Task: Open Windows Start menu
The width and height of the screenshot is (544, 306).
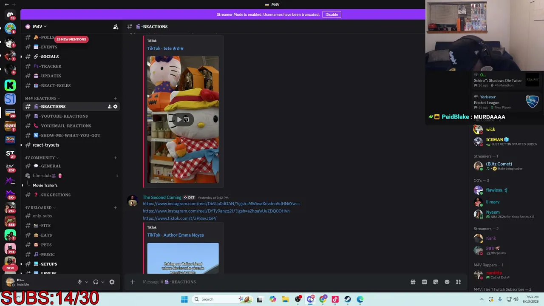Action: (184, 299)
